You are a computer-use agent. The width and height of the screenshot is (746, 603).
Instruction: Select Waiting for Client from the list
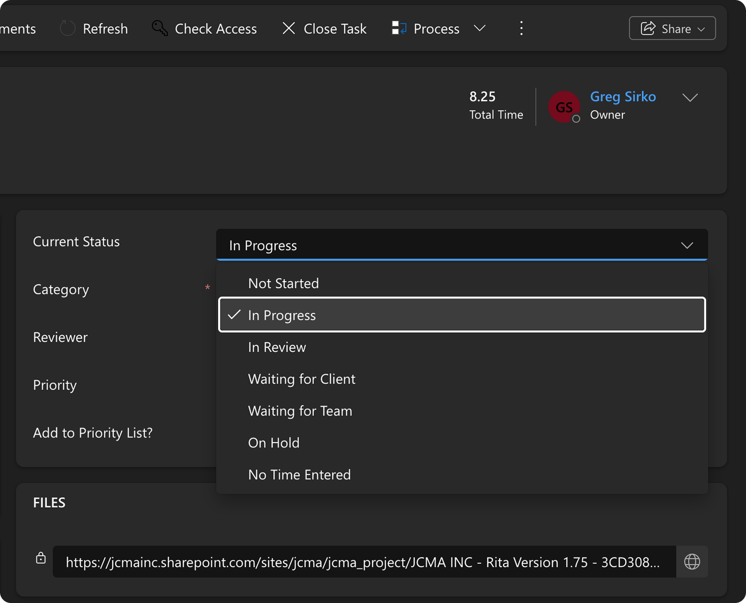pos(301,379)
